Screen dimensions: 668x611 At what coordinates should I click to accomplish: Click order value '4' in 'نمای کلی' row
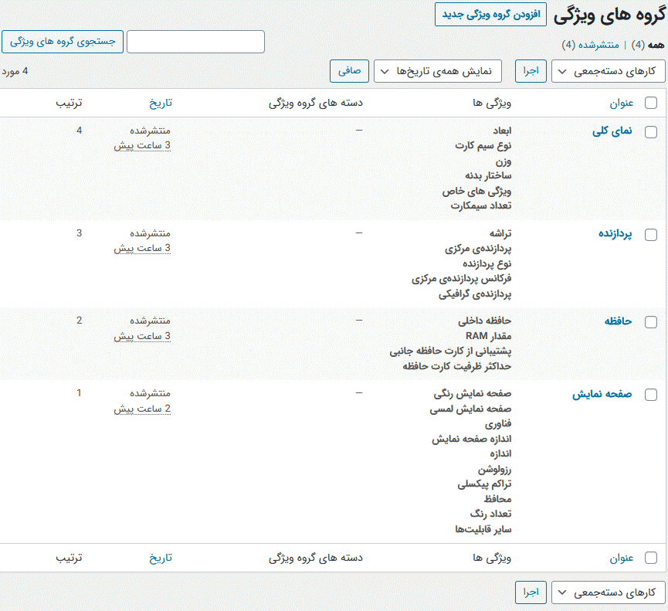(x=80, y=131)
